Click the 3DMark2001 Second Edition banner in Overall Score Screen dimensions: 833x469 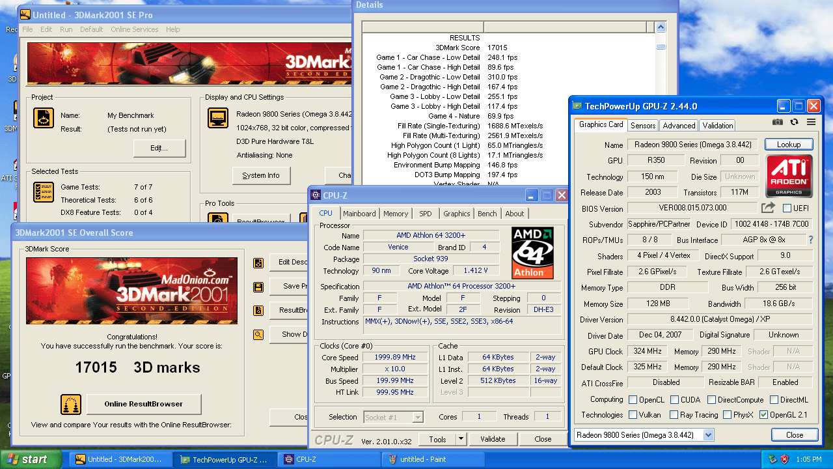(131, 291)
